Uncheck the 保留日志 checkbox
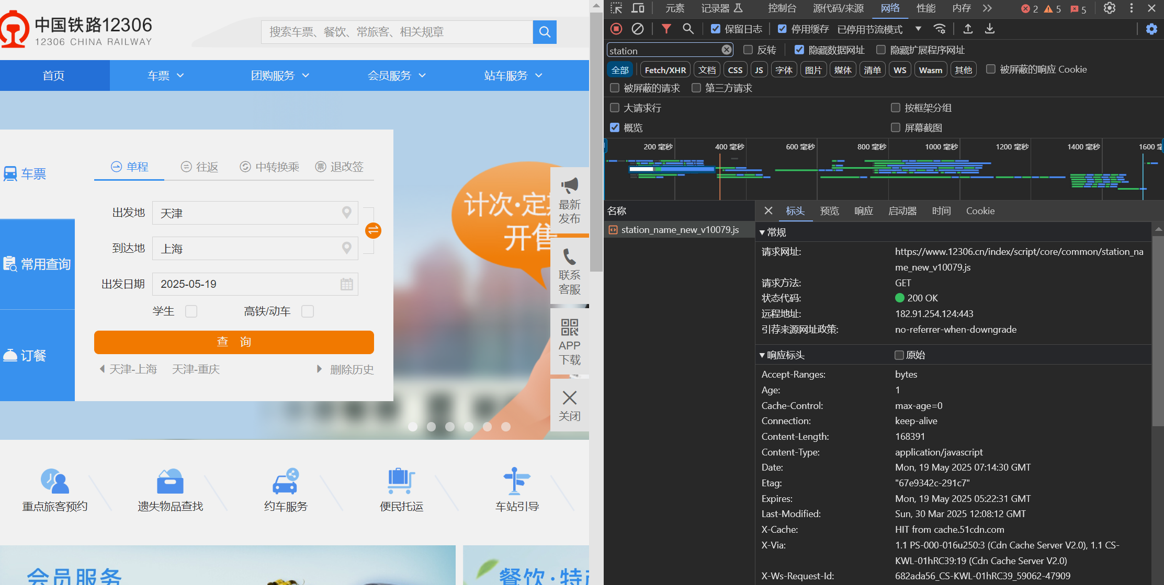Image resolution: width=1164 pixels, height=585 pixels. click(716, 29)
